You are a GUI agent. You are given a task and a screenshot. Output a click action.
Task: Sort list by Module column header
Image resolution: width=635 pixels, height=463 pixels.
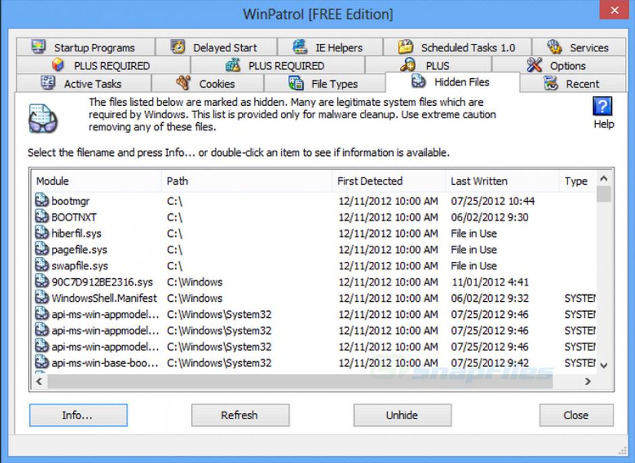click(95, 181)
